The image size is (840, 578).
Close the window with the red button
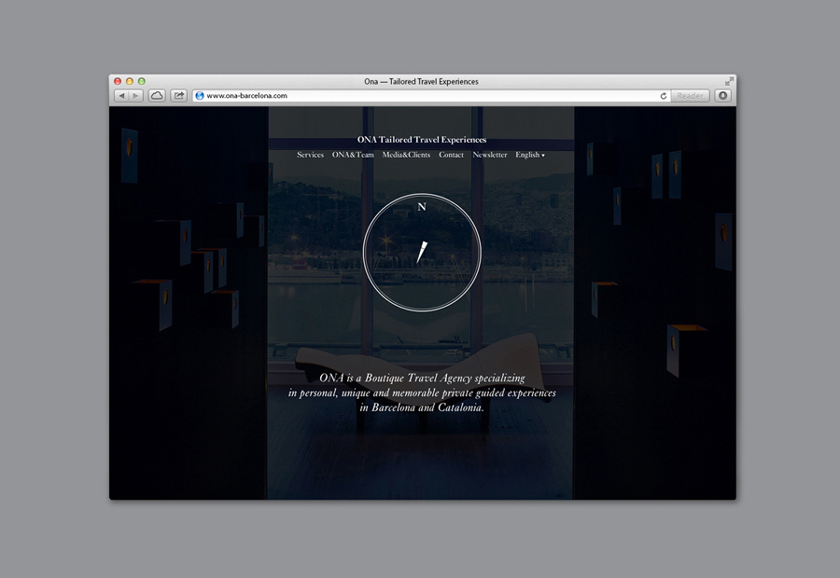point(118,81)
